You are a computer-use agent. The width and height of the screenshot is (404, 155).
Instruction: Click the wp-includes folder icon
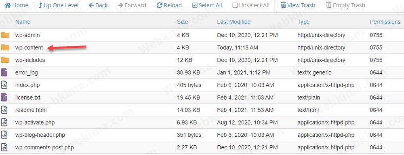tap(5, 60)
